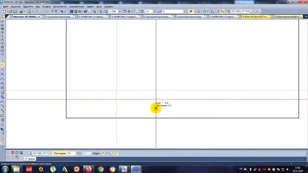Screen dimensions: 308x173
Task: Toggle the line style button left of highlighted one
Action: pos(112,153)
